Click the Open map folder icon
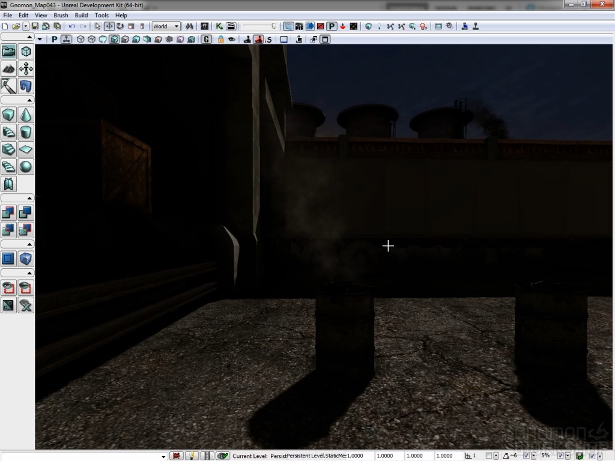 point(16,26)
